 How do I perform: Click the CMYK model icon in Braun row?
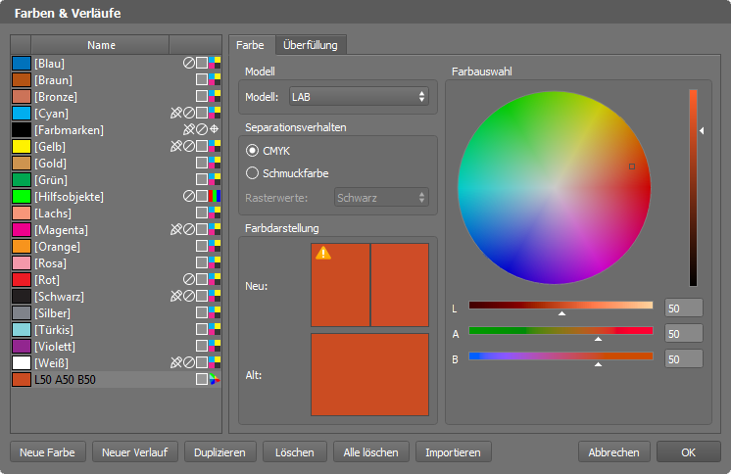[x=215, y=79]
